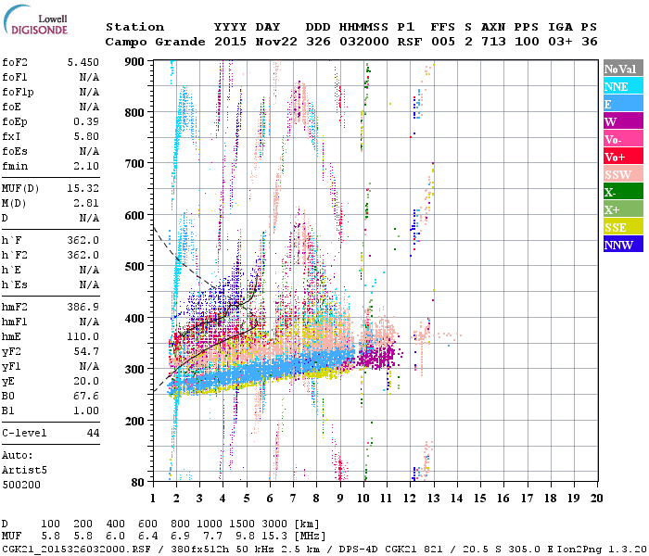This screenshot has width=649, height=556.
Task: Click the yE value 20.0
Action: 86,382
